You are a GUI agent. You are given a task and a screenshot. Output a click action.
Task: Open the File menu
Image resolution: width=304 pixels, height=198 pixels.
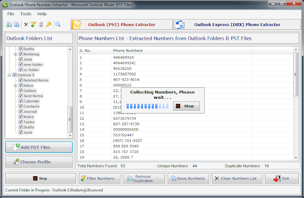[x=11, y=14]
